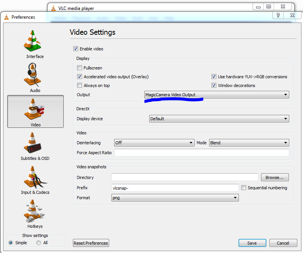Click the Interface category label
Viewport: 303px width, 253px height.
tap(35, 56)
